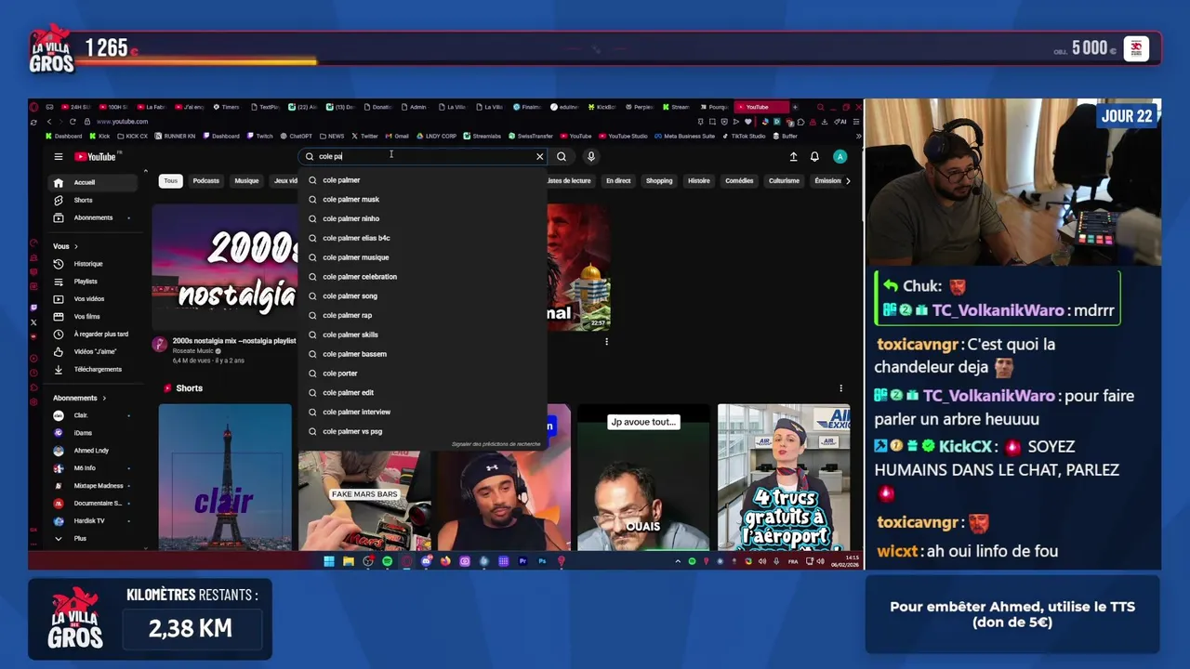Open the YouTube hamburger guide menu
The height and width of the screenshot is (669, 1190).
point(58,157)
